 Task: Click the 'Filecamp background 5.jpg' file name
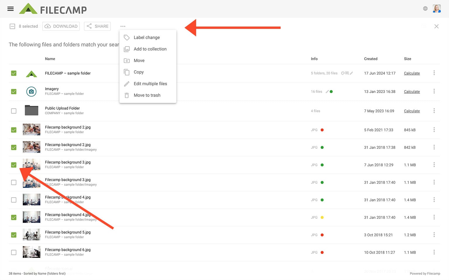(68, 232)
